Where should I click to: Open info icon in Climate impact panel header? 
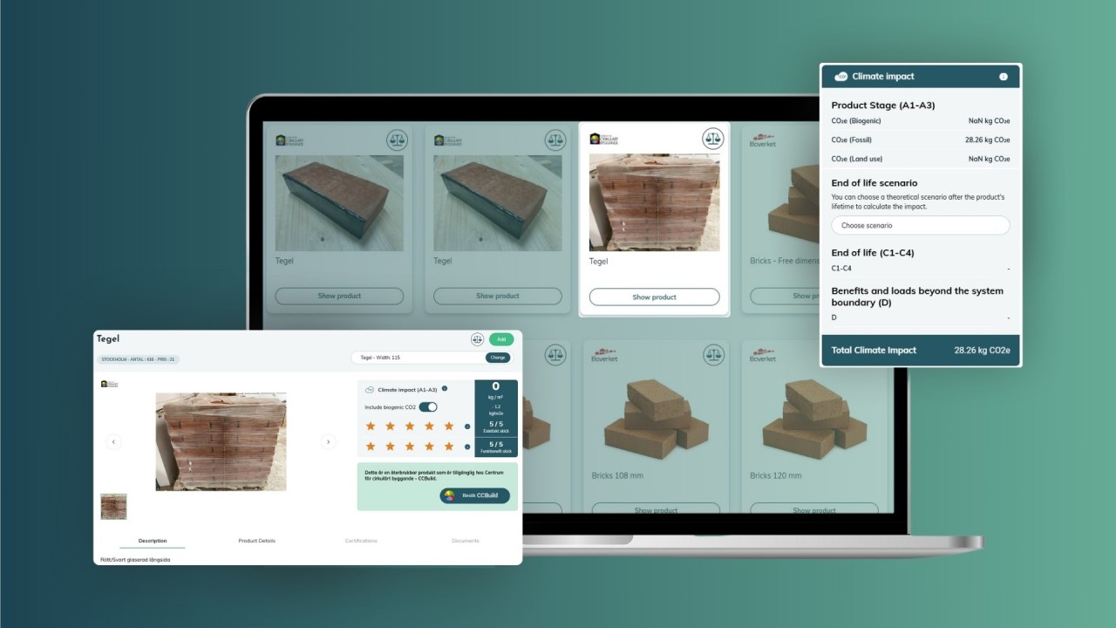click(x=1003, y=77)
